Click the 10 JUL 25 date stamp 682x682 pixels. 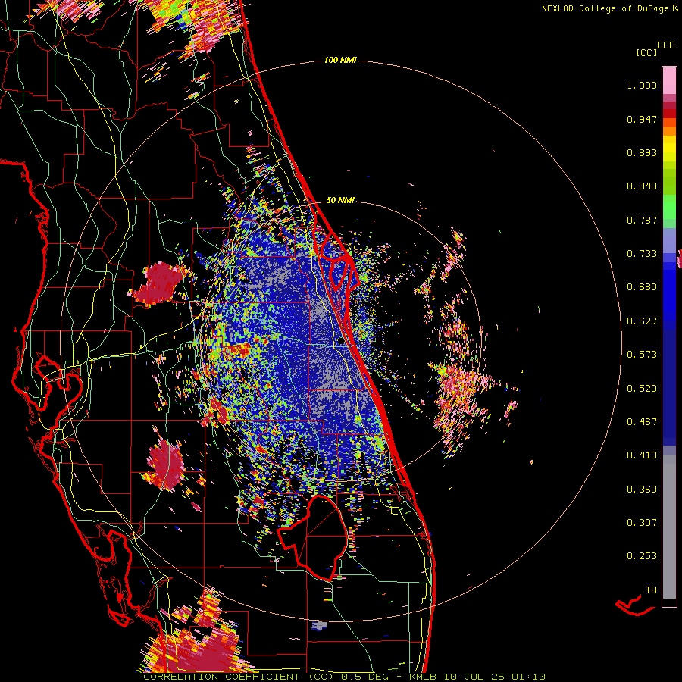point(474,677)
